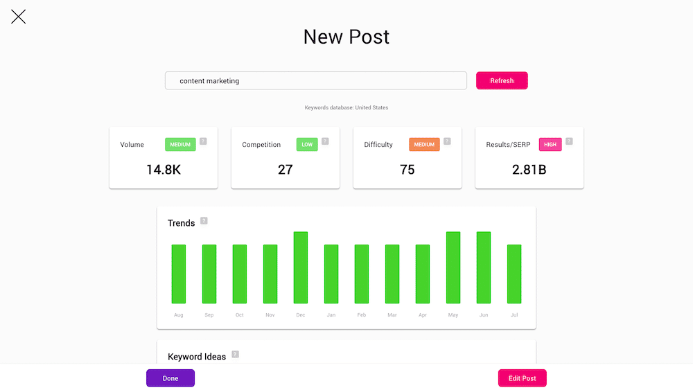Click the Results/SERP label

click(508, 144)
